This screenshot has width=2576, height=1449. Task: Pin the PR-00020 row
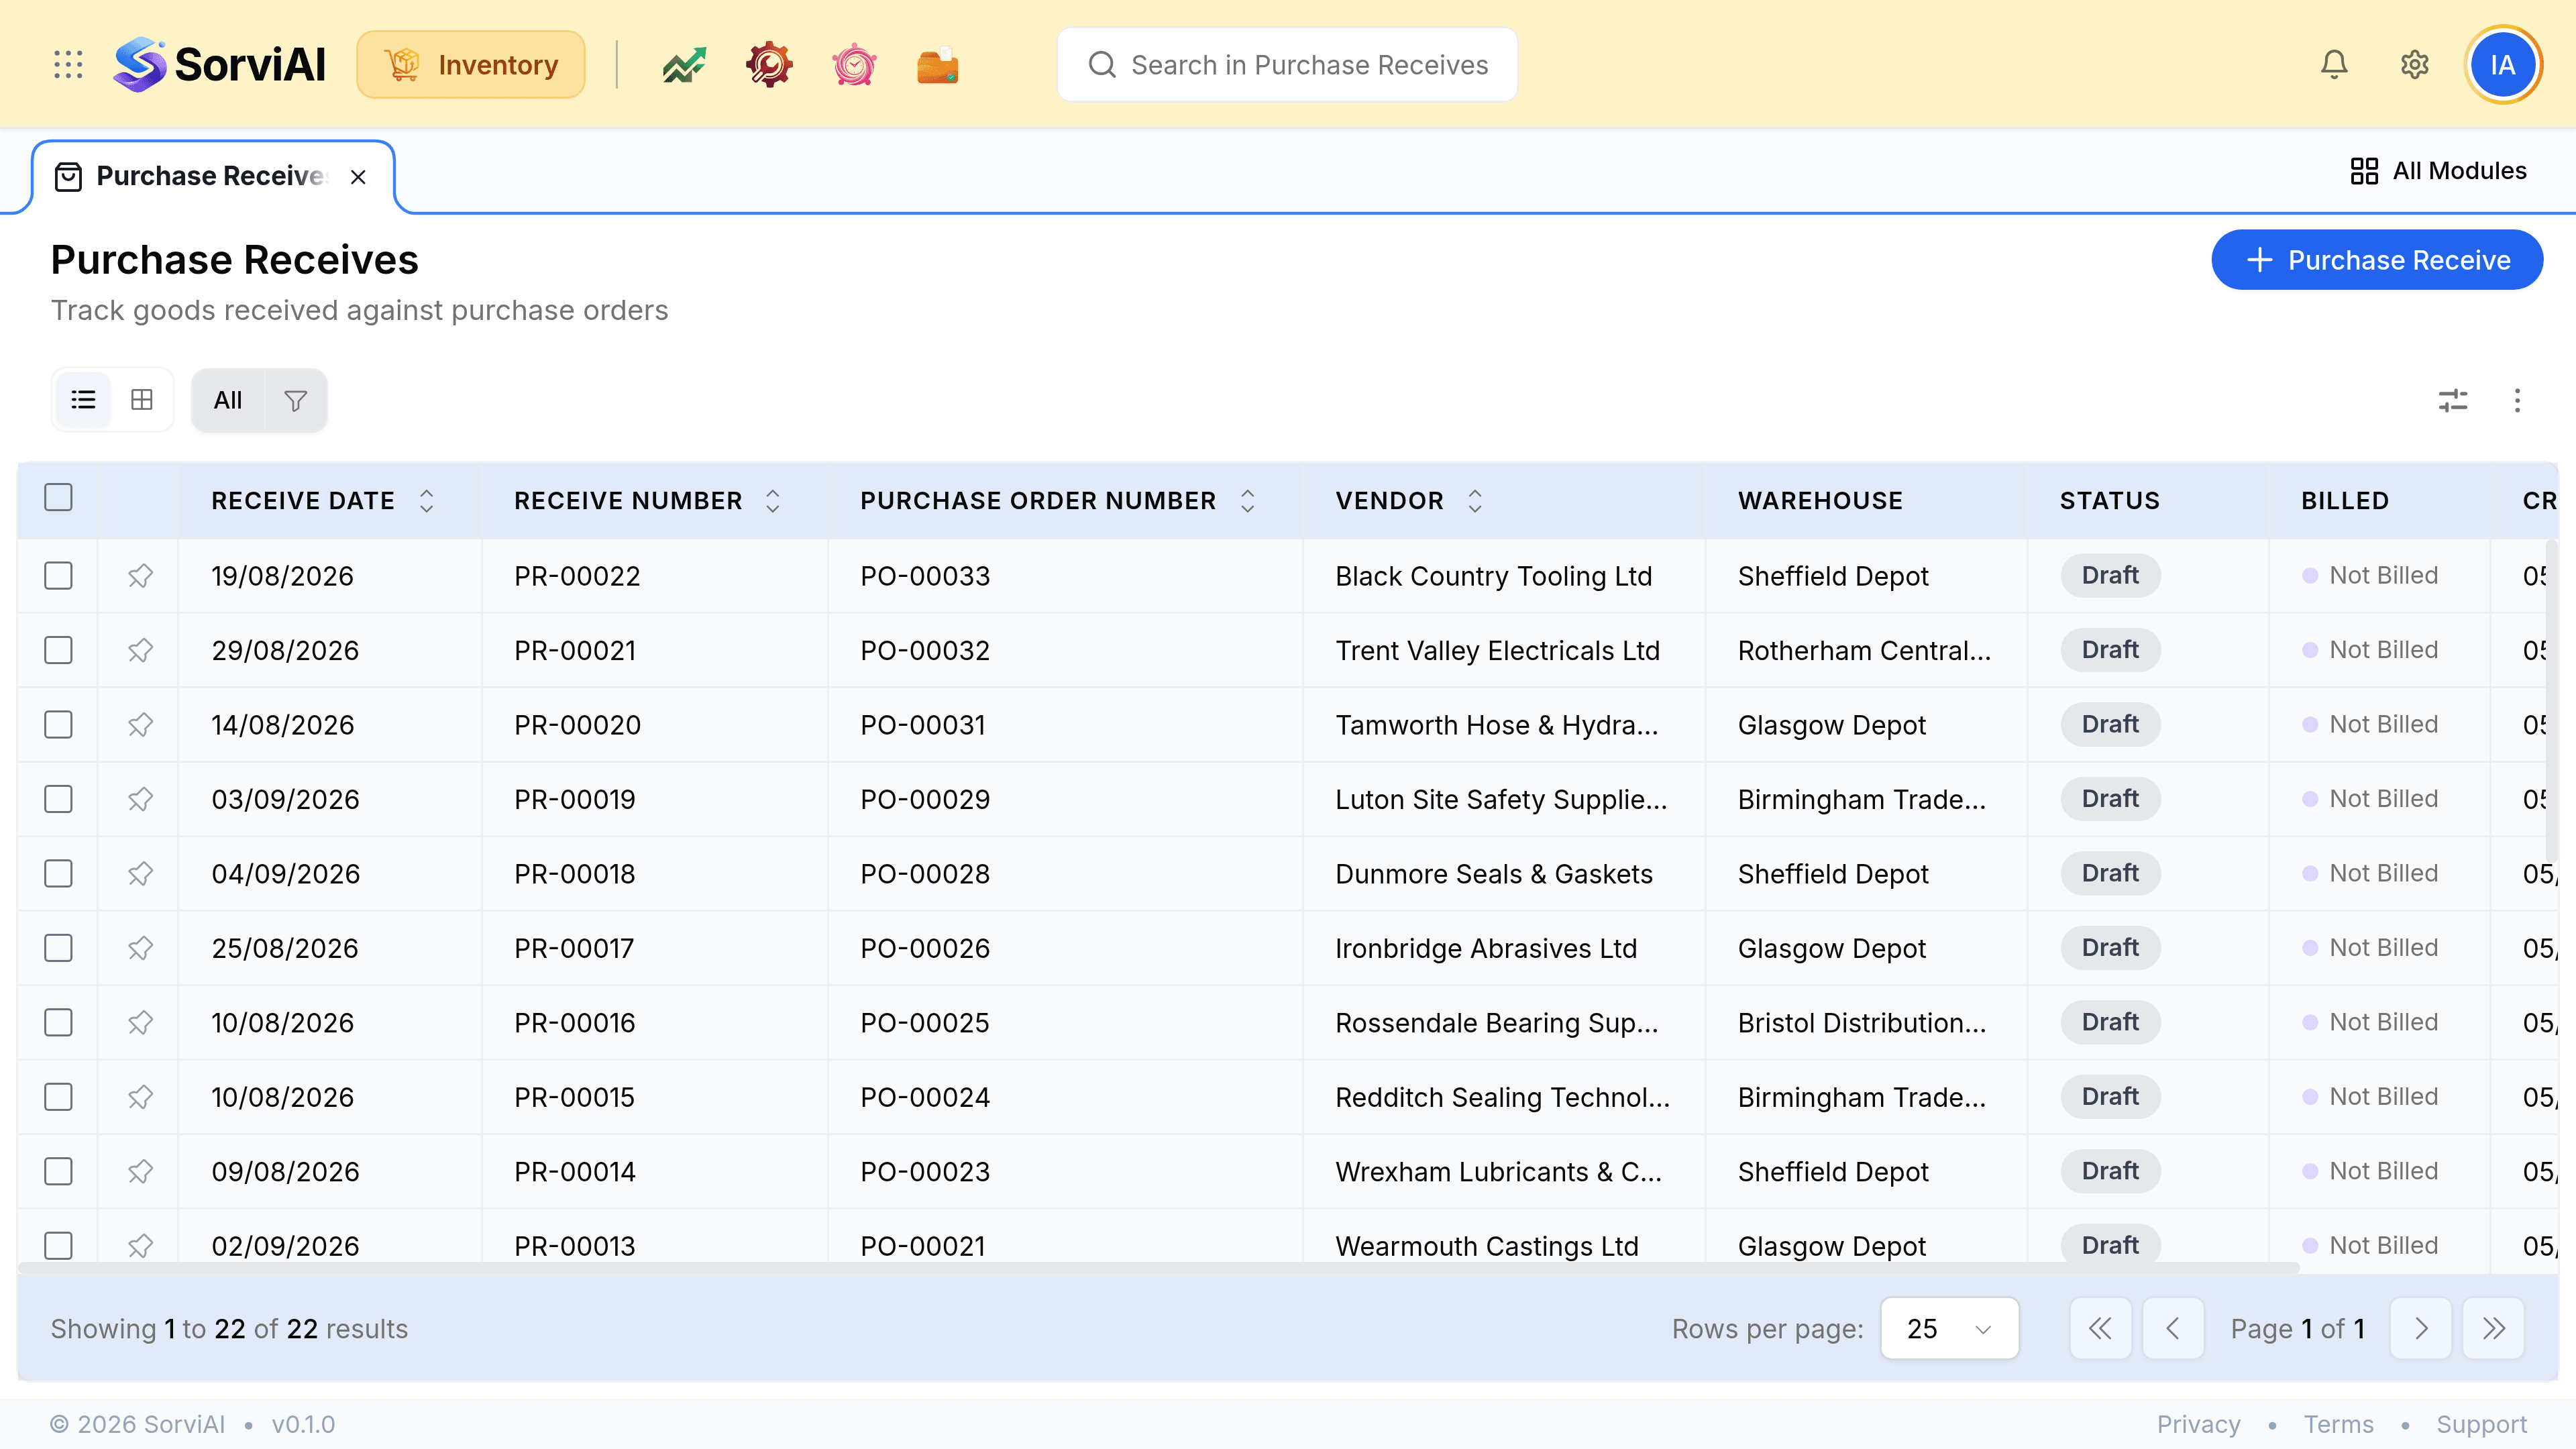(x=140, y=725)
